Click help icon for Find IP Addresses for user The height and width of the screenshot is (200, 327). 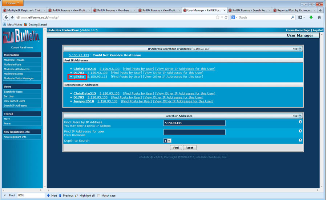click(300, 131)
